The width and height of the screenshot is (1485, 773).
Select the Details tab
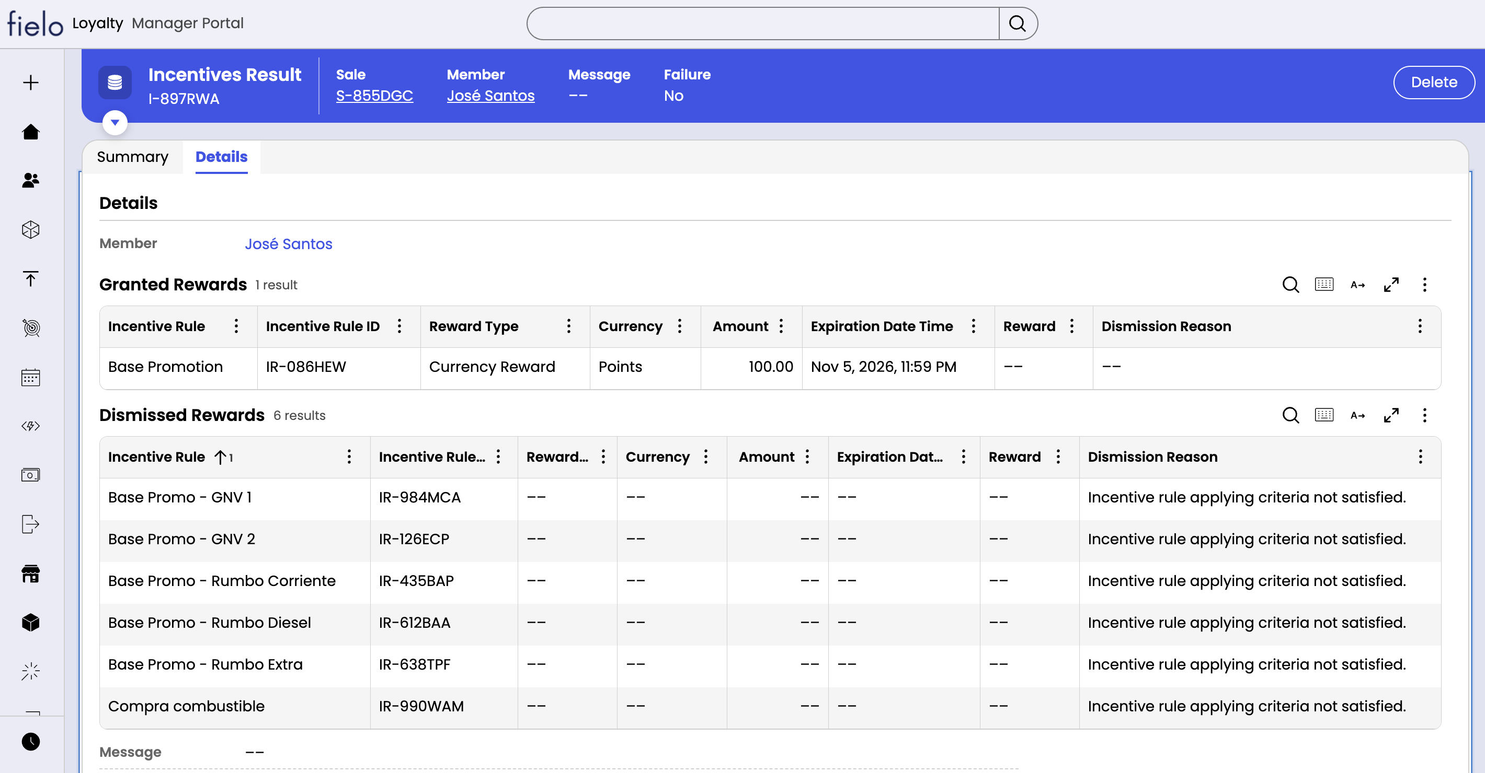(x=221, y=157)
